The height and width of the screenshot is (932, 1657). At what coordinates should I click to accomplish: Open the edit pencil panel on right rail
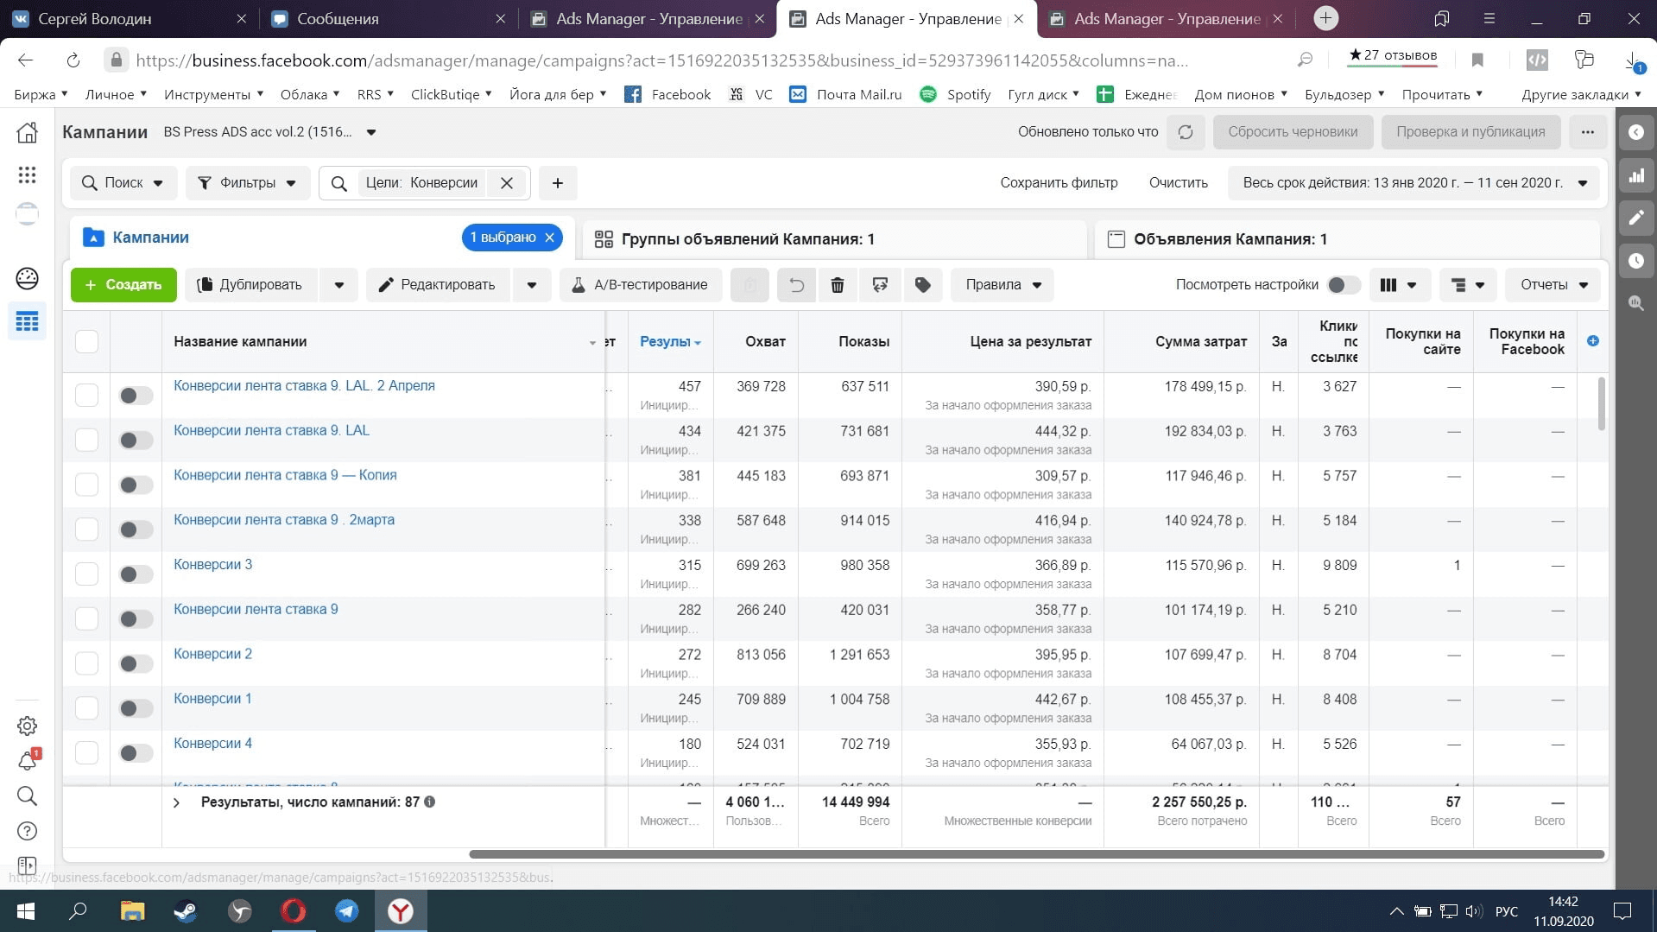click(x=1635, y=218)
